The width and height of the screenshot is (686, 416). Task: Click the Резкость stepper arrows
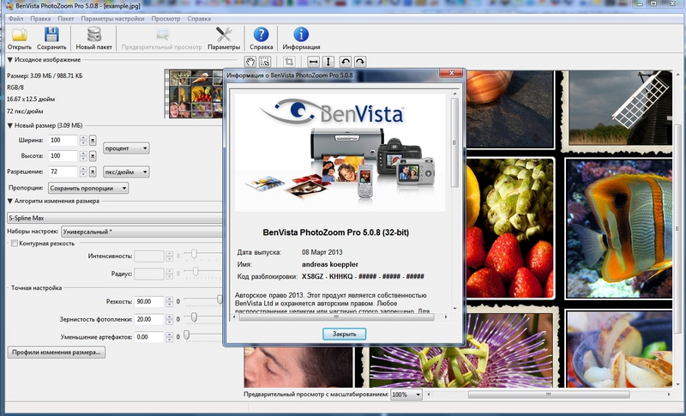pos(169,301)
